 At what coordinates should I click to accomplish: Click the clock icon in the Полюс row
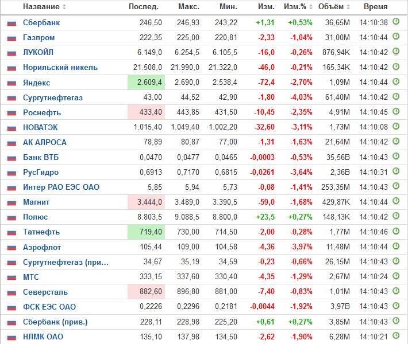tap(396, 216)
